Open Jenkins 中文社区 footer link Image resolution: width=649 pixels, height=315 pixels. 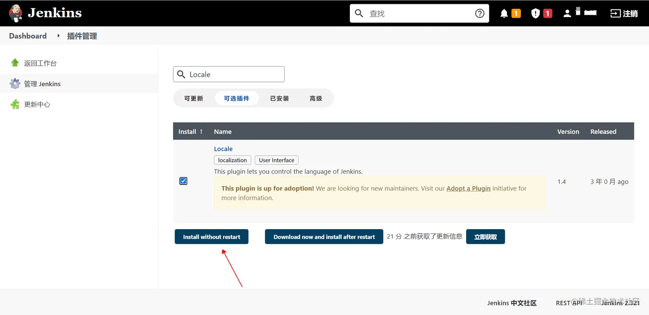(x=512, y=303)
